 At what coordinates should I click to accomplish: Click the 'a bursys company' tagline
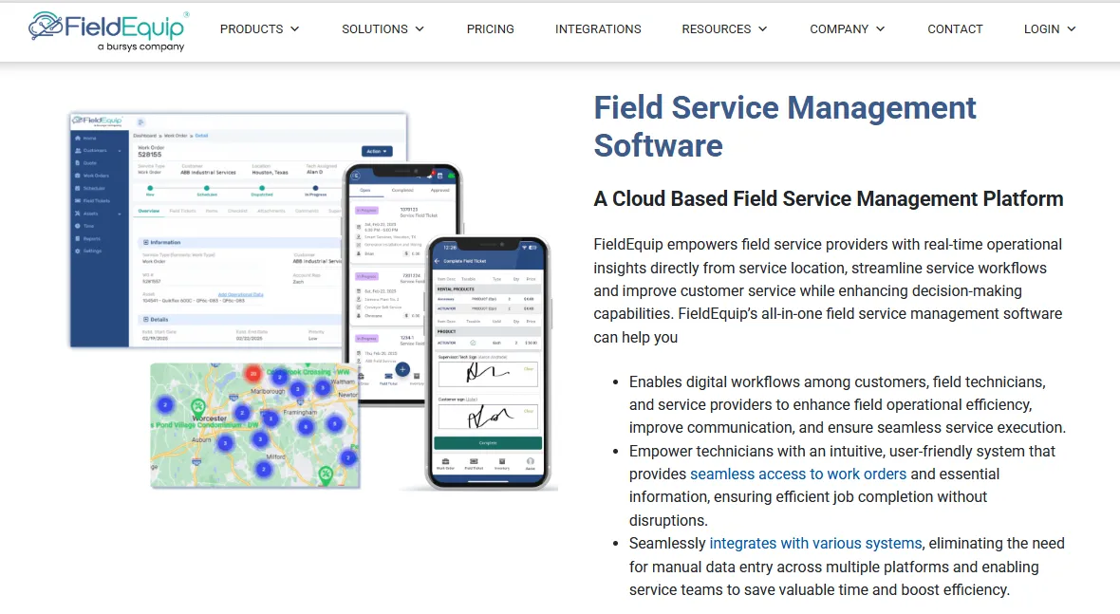[x=140, y=47]
